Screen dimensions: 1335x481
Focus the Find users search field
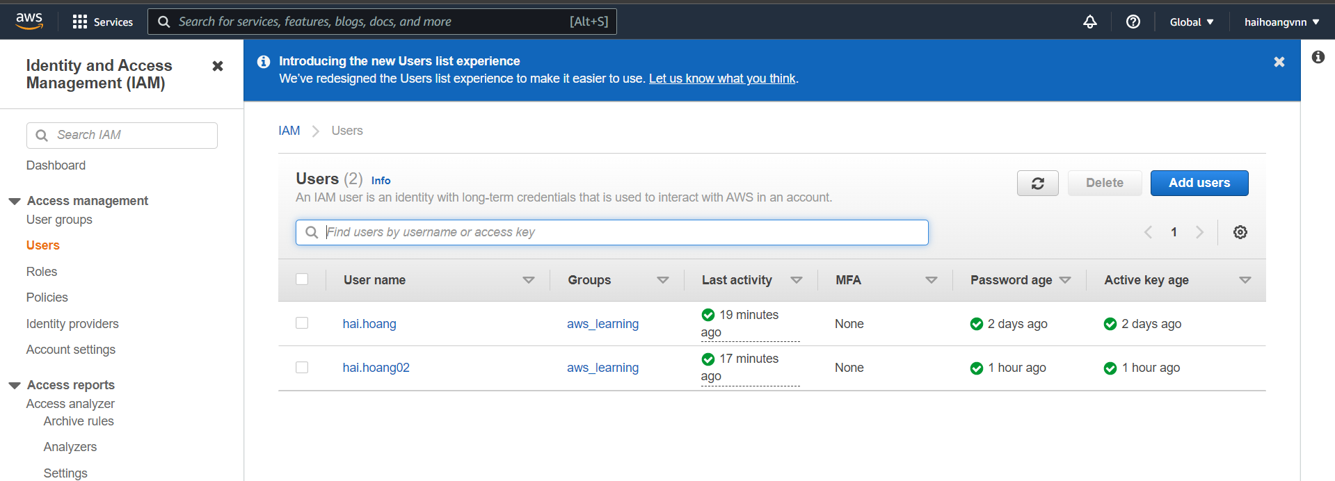click(x=612, y=232)
